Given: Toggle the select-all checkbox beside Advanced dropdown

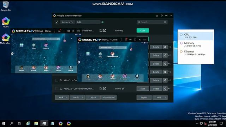Looking at the screenshot, I should pos(56,22).
